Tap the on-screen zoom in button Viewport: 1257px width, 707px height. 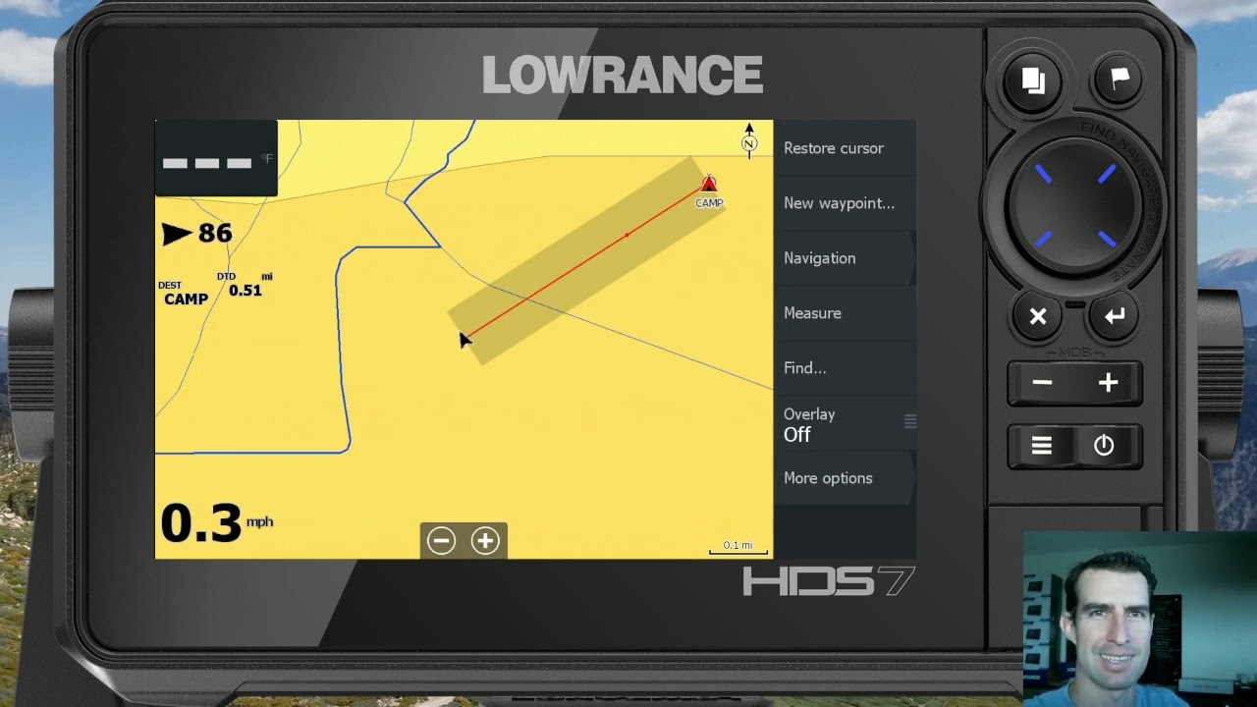[x=485, y=540]
